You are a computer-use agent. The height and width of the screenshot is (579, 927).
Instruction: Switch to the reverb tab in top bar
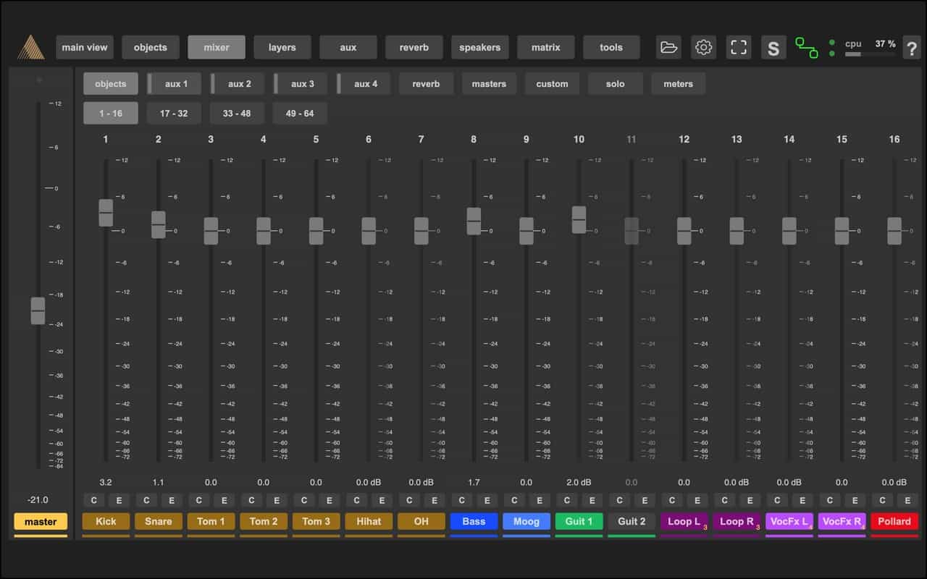click(414, 48)
